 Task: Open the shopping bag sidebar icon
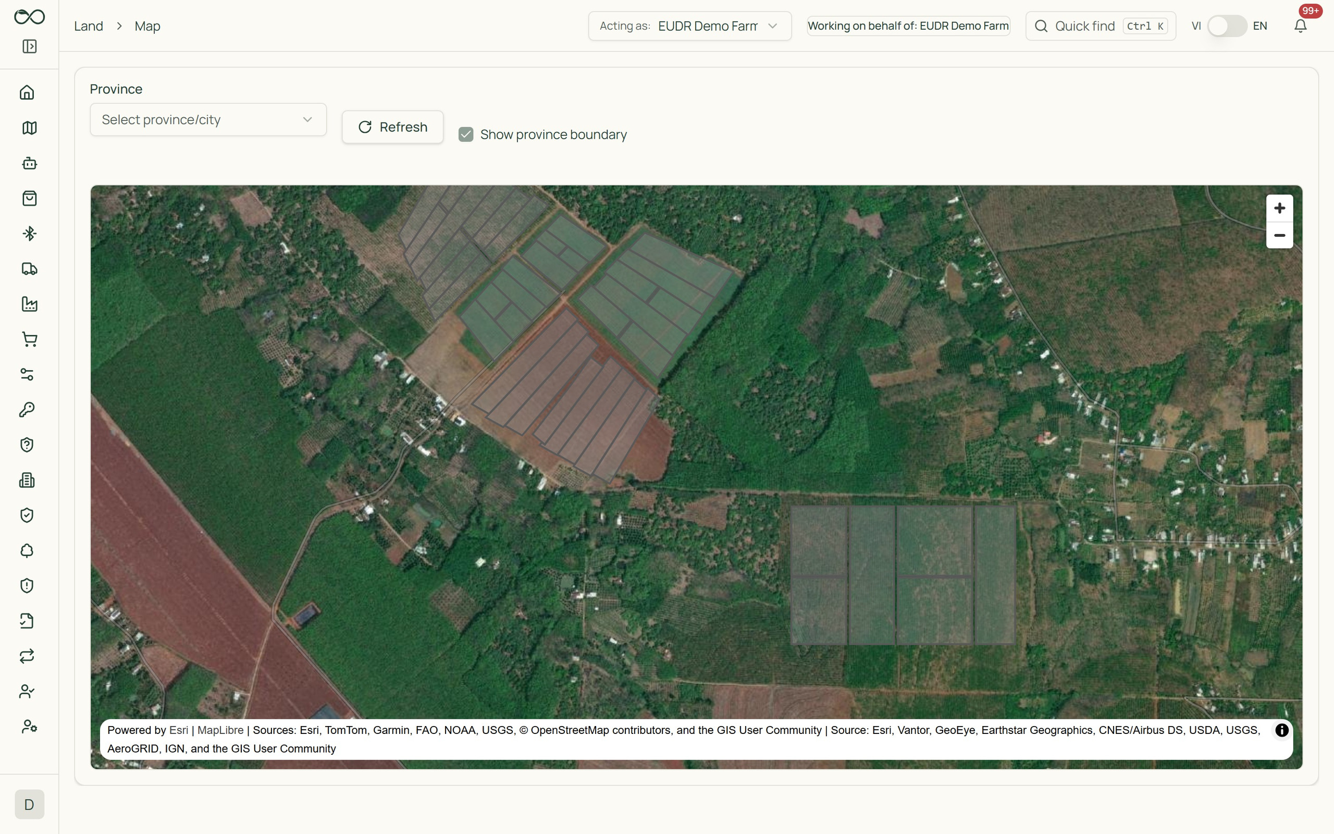[29, 199]
